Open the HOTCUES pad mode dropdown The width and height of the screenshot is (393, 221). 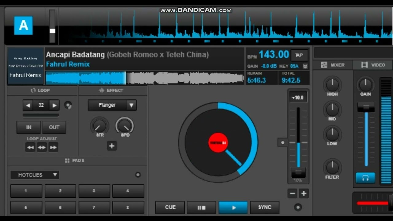click(x=35, y=175)
